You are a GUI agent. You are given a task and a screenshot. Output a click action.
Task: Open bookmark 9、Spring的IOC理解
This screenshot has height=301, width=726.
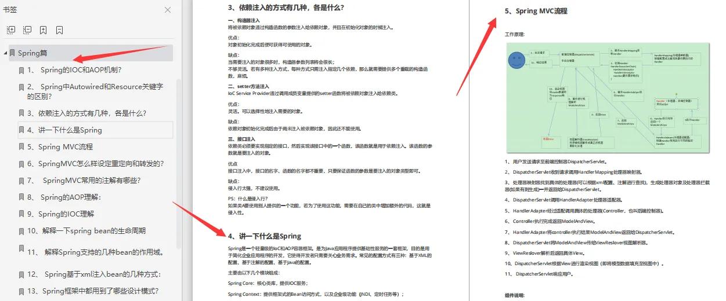[60, 214]
